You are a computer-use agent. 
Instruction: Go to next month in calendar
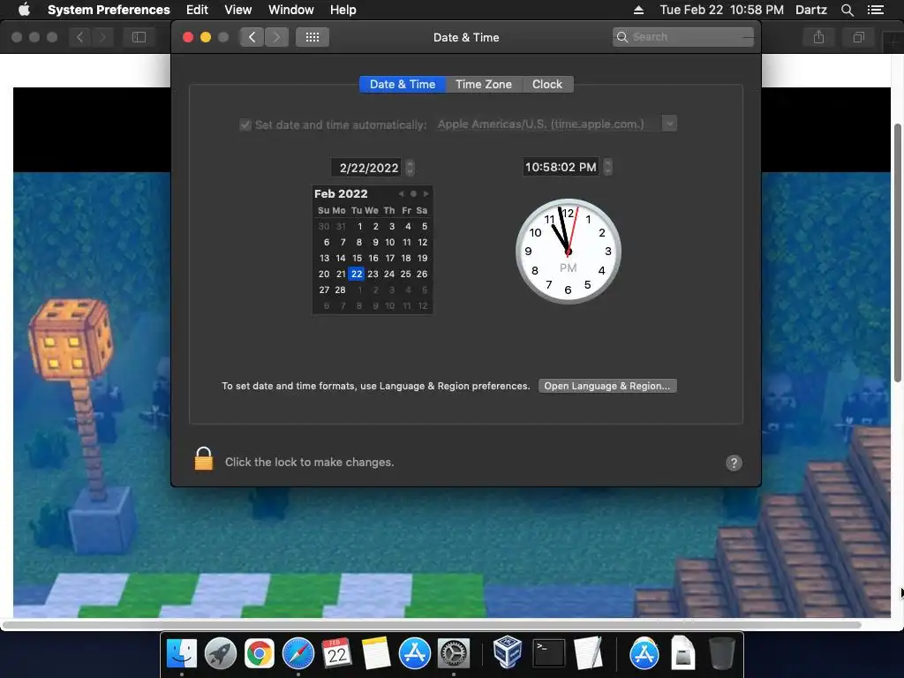point(426,193)
